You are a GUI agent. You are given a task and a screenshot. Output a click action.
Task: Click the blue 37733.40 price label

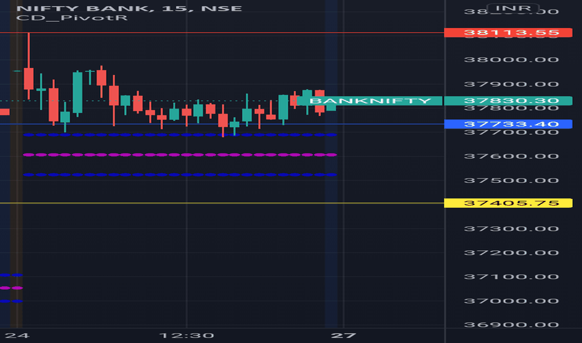508,124
